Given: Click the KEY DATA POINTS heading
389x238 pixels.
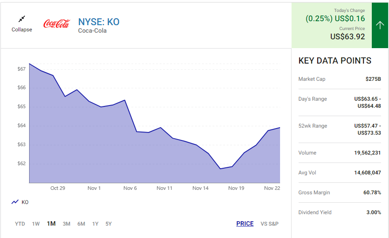Looking at the screenshot, I should 335,60.
